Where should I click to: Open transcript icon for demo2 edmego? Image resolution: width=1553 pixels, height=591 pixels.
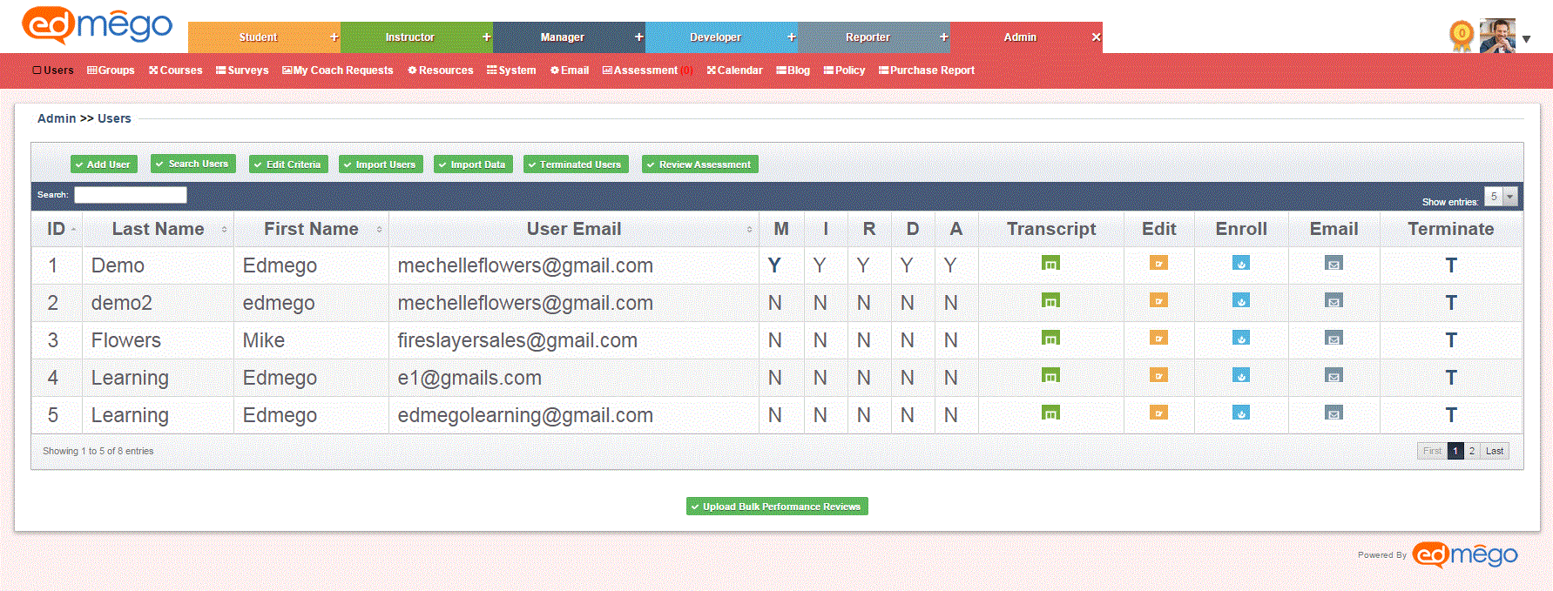click(1050, 300)
